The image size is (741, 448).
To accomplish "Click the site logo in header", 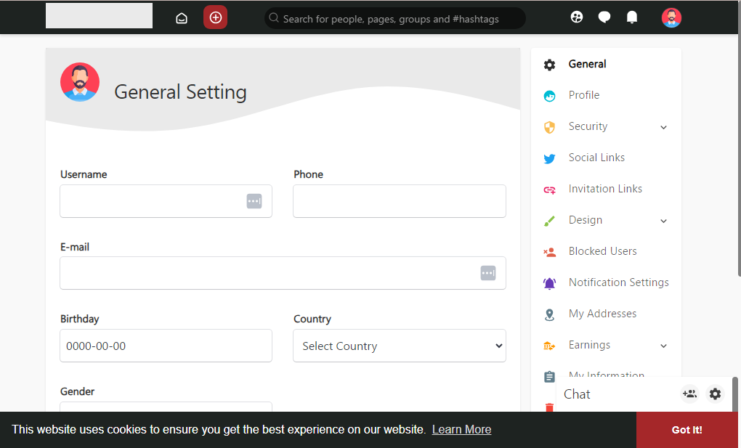I will pyautogui.click(x=99, y=15).
